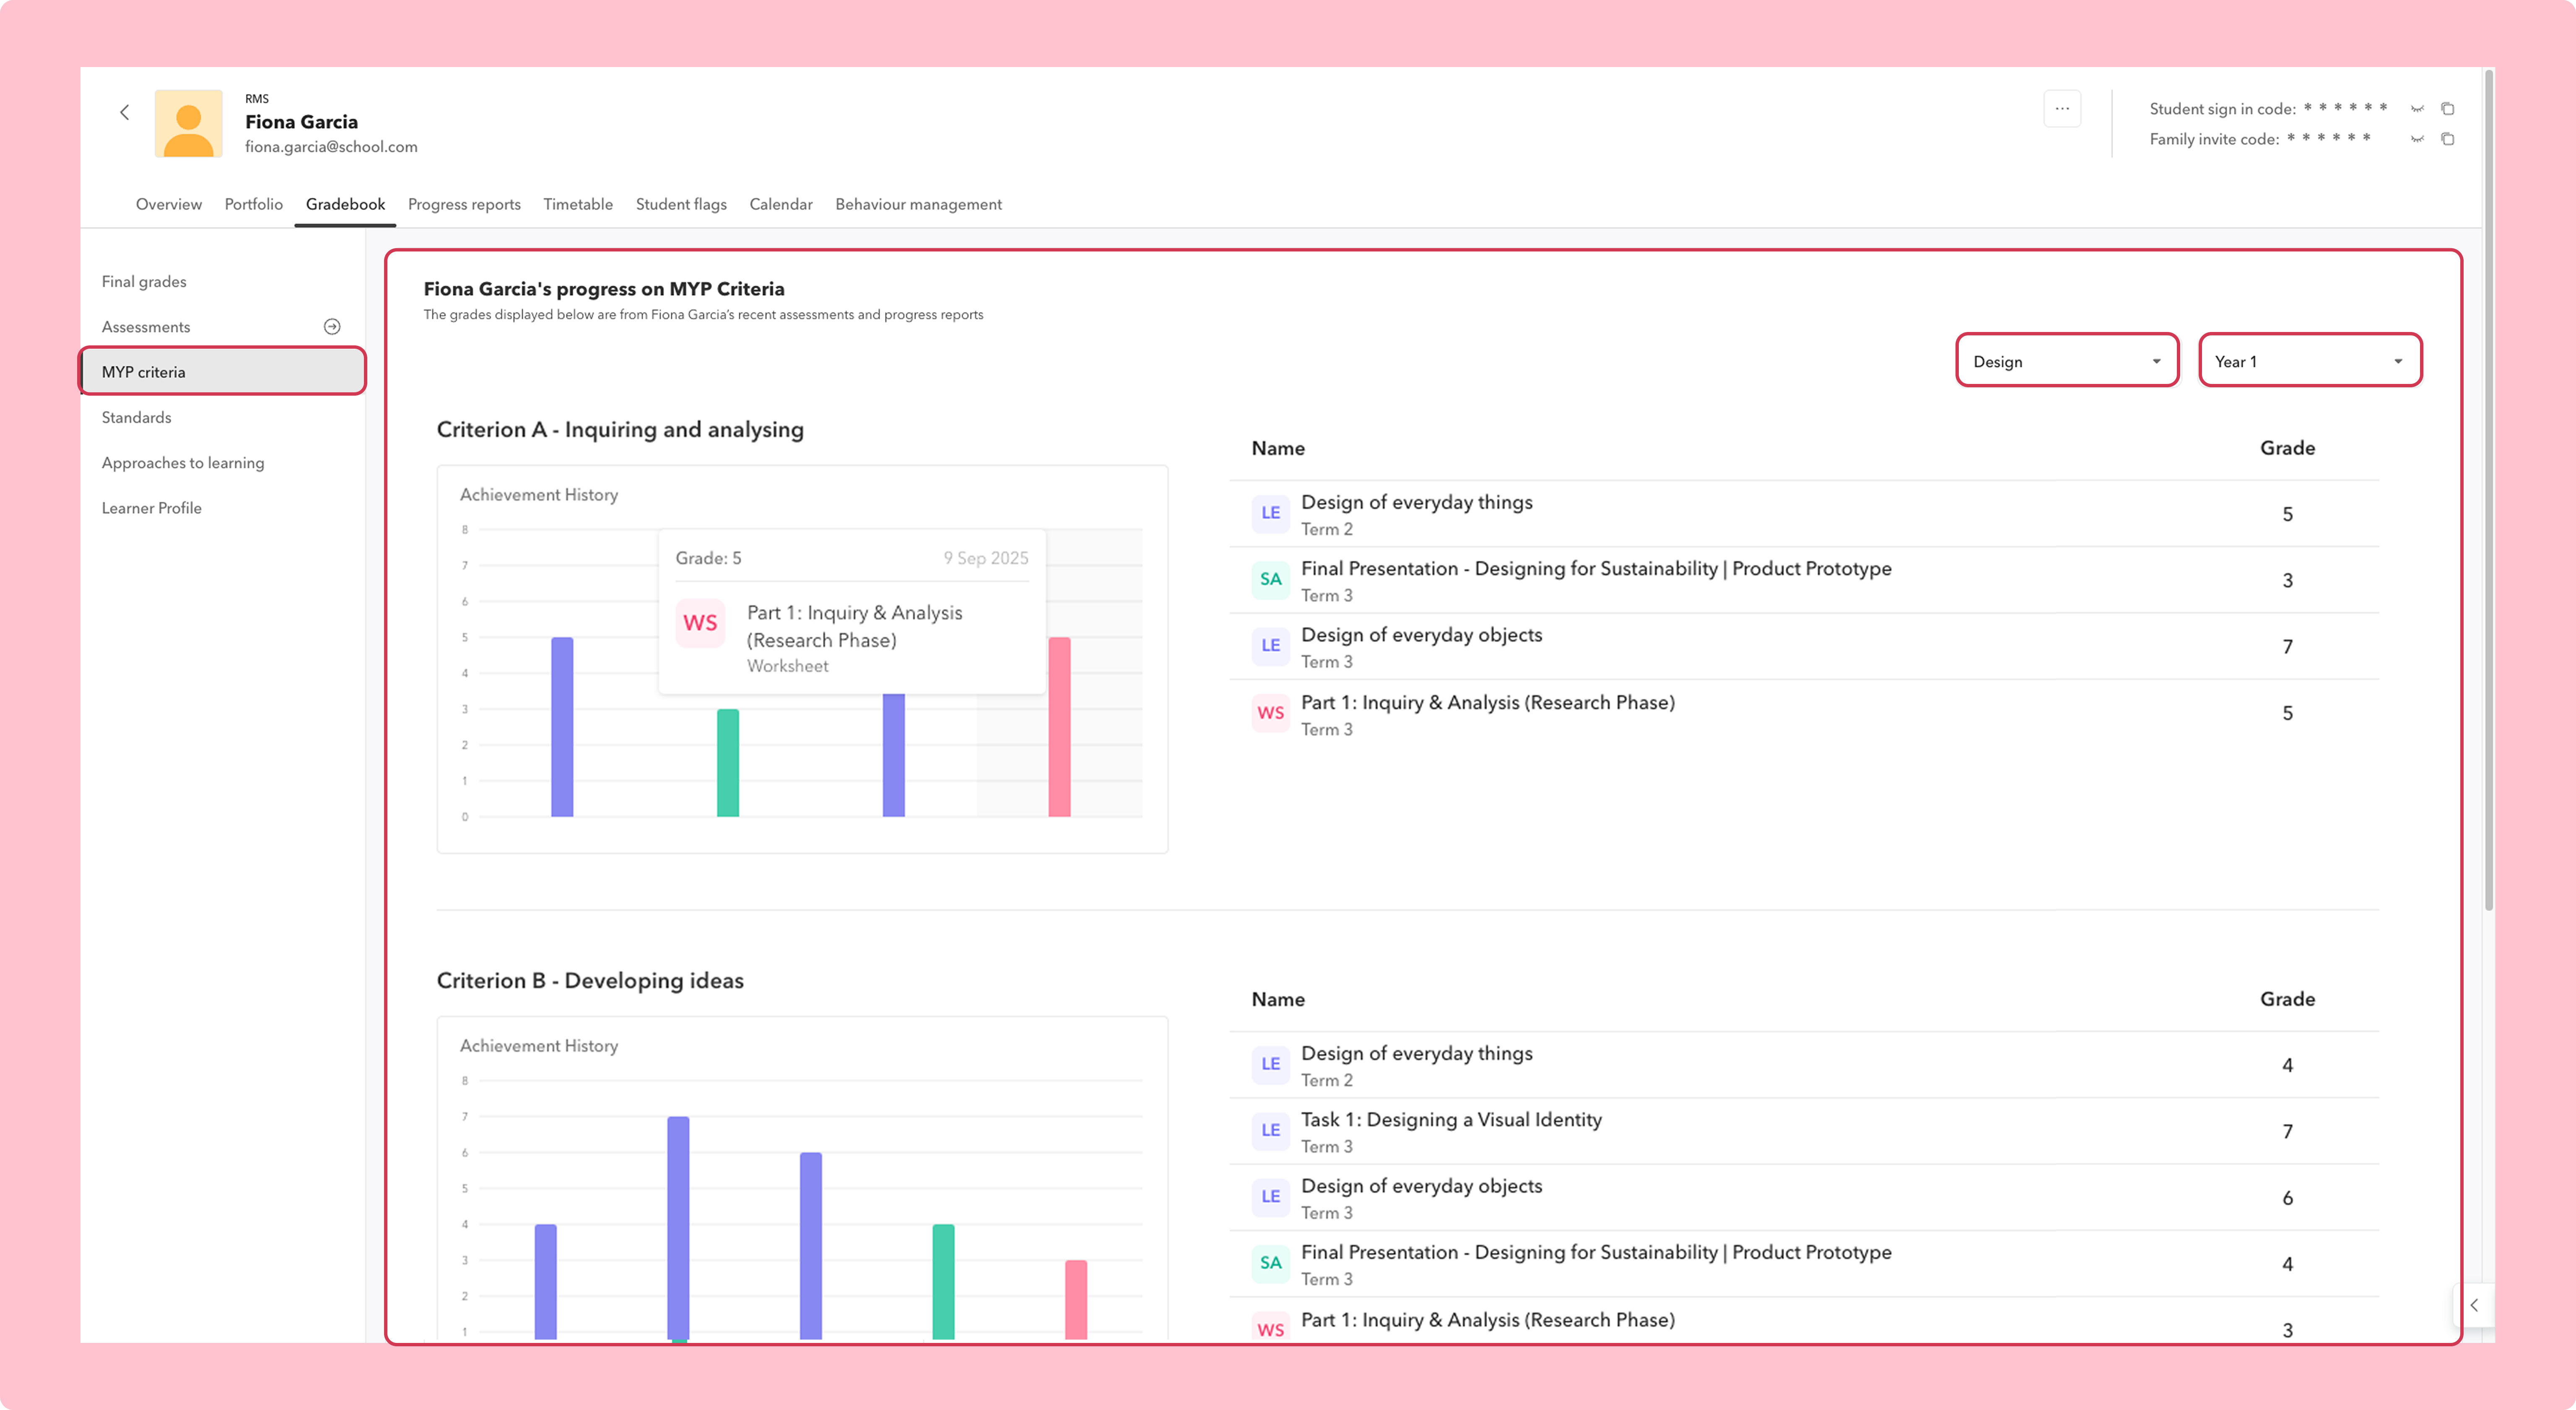Image resolution: width=2576 pixels, height=1410 pixels.
Task: Open the three-dots more options menu
Action: click(x=2062, y=108)
